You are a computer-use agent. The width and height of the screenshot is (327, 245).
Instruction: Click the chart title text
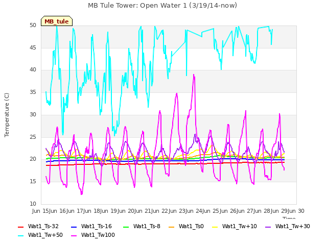click(x=162, y=5)
